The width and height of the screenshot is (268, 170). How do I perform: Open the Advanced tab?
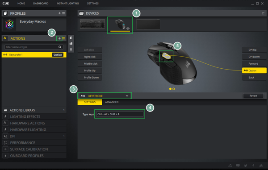(112, 102)
